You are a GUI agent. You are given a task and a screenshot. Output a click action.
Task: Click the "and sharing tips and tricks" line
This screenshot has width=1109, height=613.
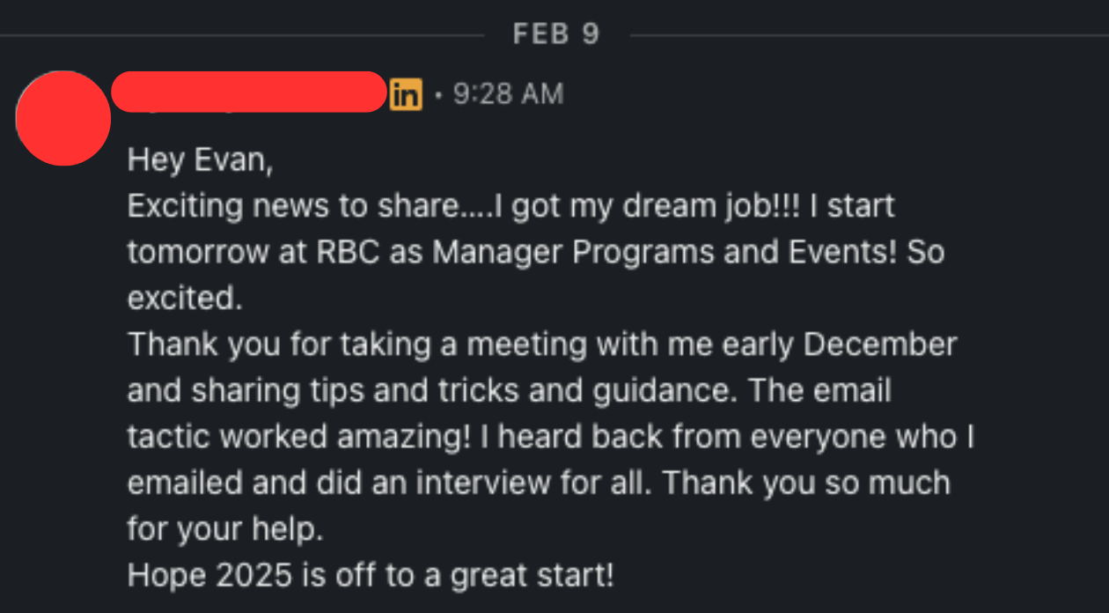[x=510, y=391]
